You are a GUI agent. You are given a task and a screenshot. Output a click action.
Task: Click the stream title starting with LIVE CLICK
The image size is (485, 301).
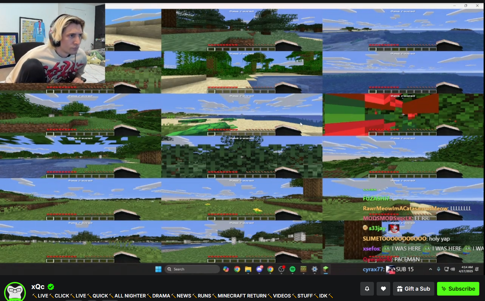coord(182,296)
